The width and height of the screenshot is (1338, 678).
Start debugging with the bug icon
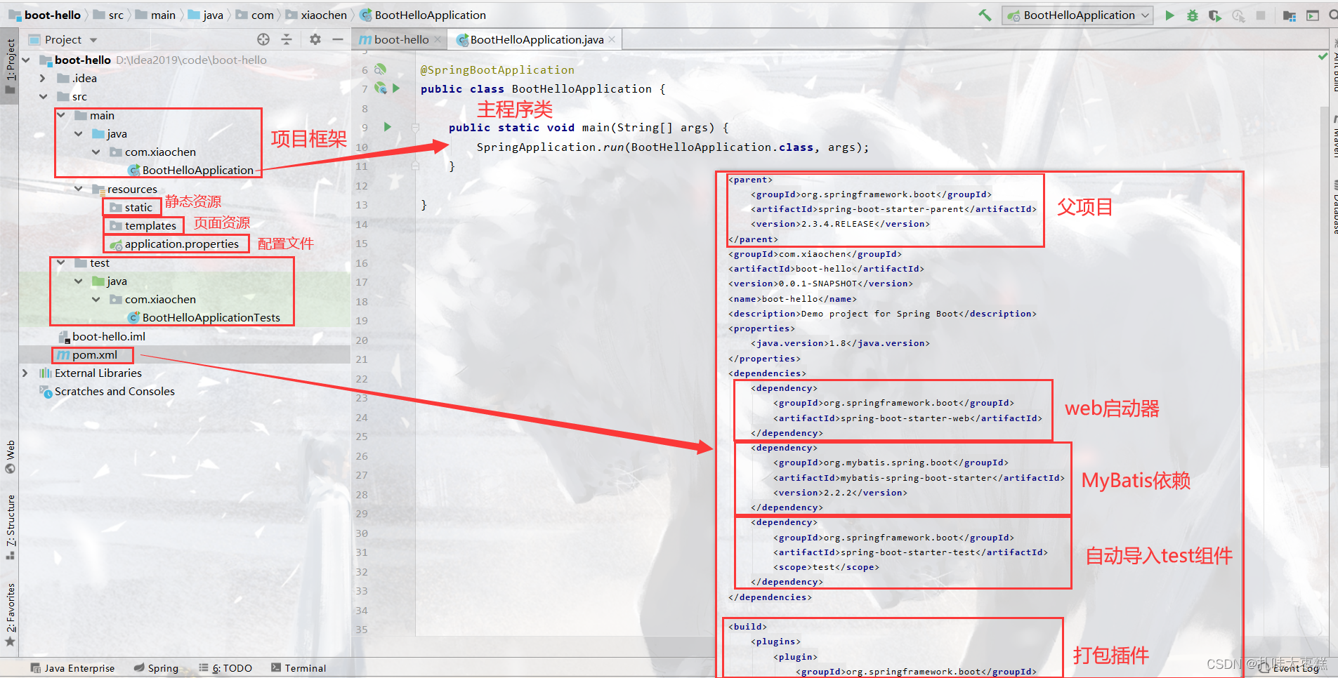click(x=1193, y=15)
